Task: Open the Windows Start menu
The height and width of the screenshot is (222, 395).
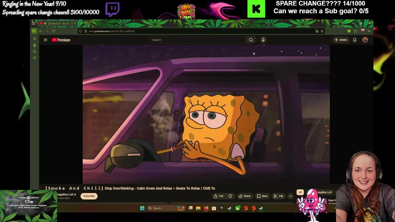Action: point(142,208)
